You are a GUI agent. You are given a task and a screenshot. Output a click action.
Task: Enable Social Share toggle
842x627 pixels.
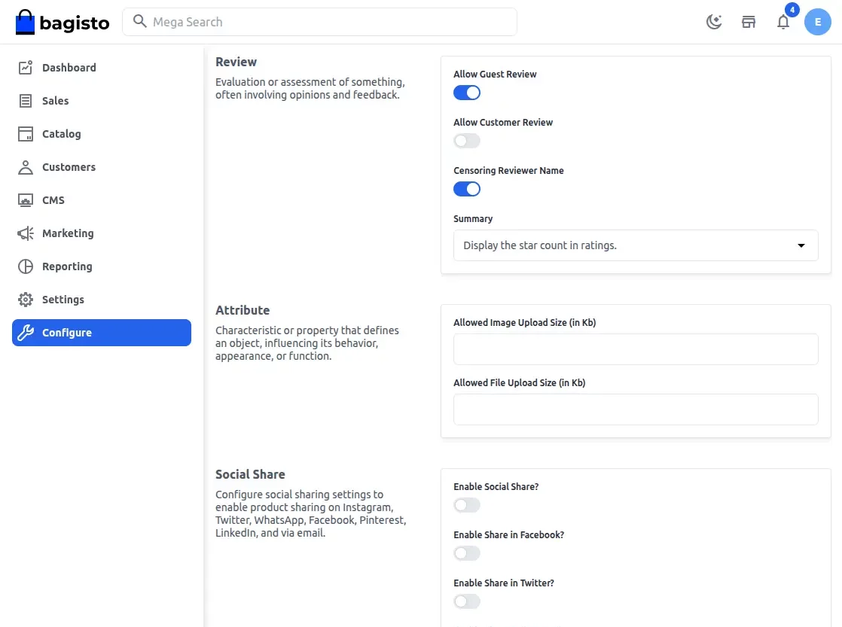click(x=467, y=505)
